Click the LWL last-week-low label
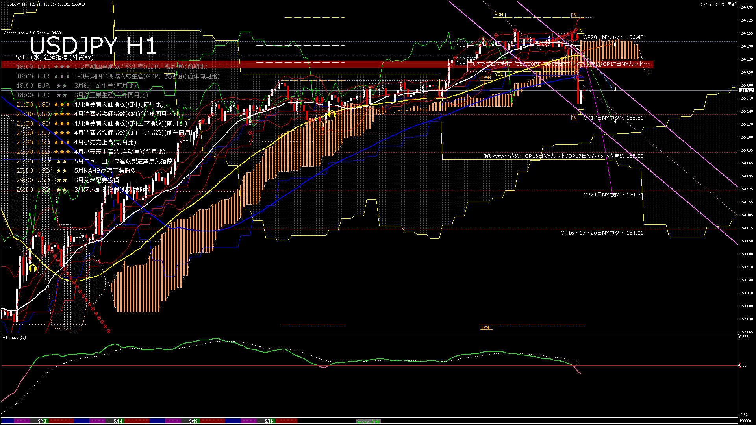The height and width of the screenshot is (425, 756). tap(486, 327)
